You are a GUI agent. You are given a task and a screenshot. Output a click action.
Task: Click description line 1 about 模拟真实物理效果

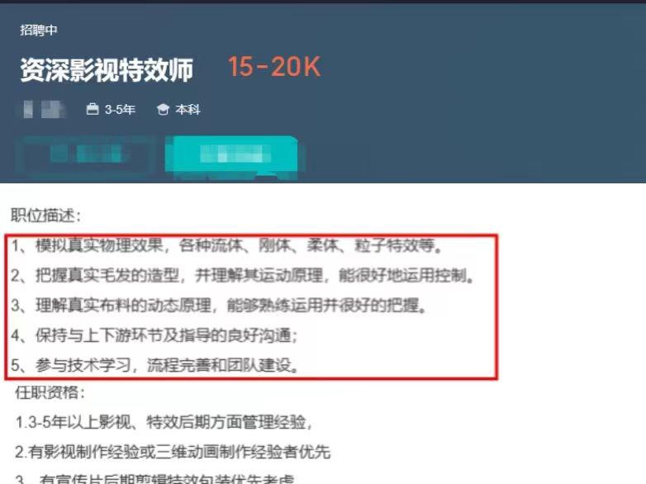coord(227,245)
